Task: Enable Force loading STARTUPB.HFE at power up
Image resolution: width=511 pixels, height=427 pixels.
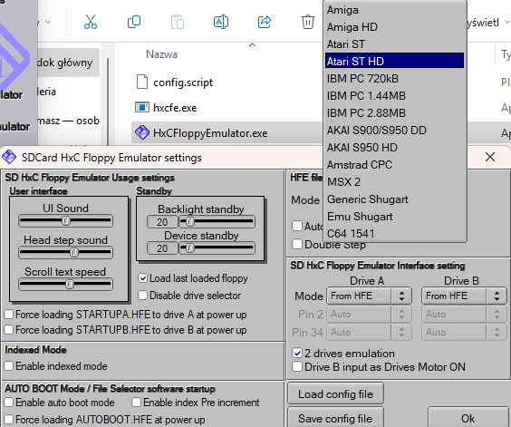Action: click(9, 330)
